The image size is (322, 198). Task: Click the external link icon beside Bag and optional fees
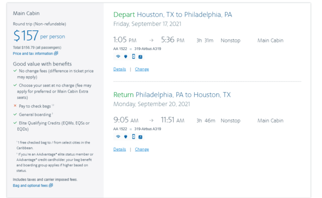(x=51, y=185)
